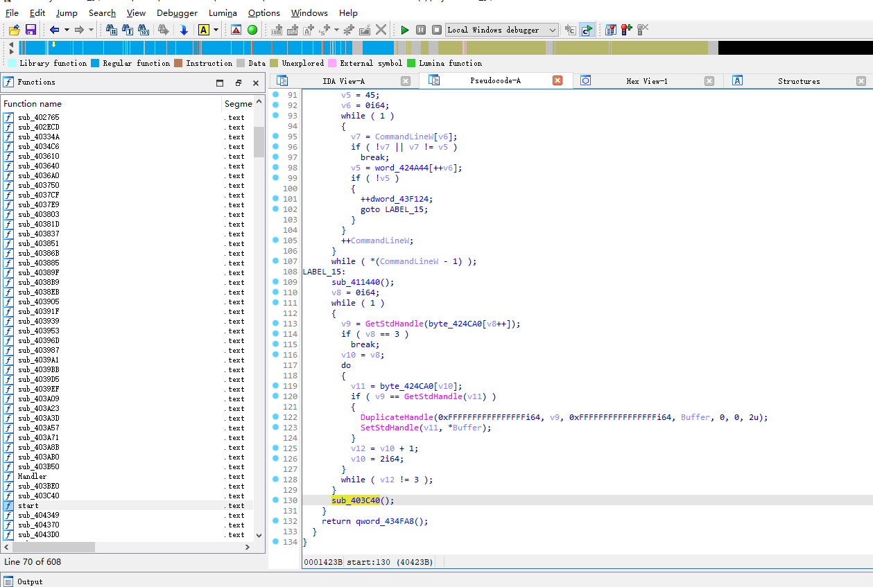Open the breakpoint list icon

(610, 30)
